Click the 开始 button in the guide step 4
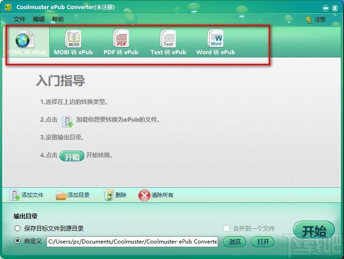This screenshot has width=344, height=259. [72, 156]
